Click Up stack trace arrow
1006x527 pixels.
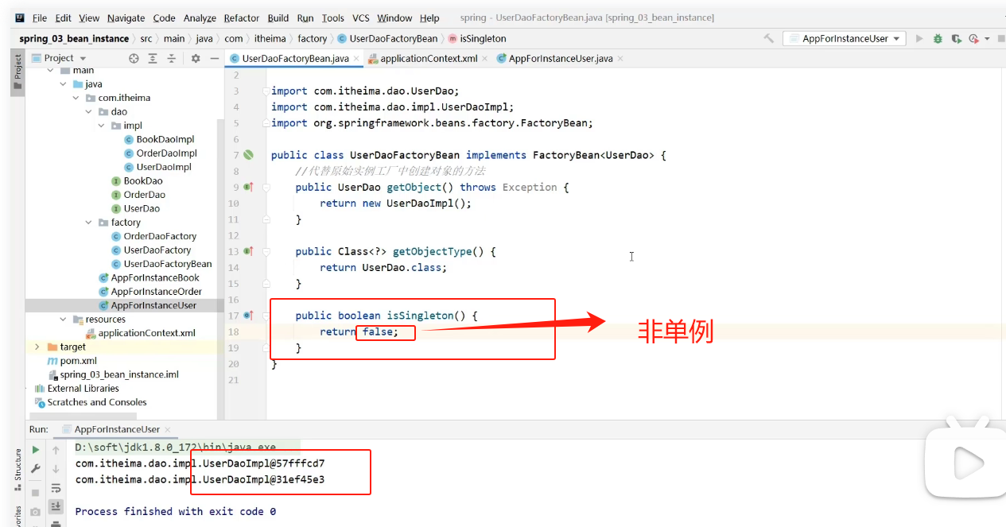56,450
